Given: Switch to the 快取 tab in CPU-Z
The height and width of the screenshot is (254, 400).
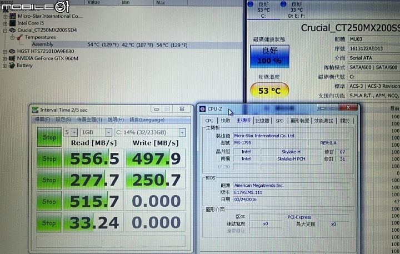Looking at the screenshot, I should tap(226, 121).
